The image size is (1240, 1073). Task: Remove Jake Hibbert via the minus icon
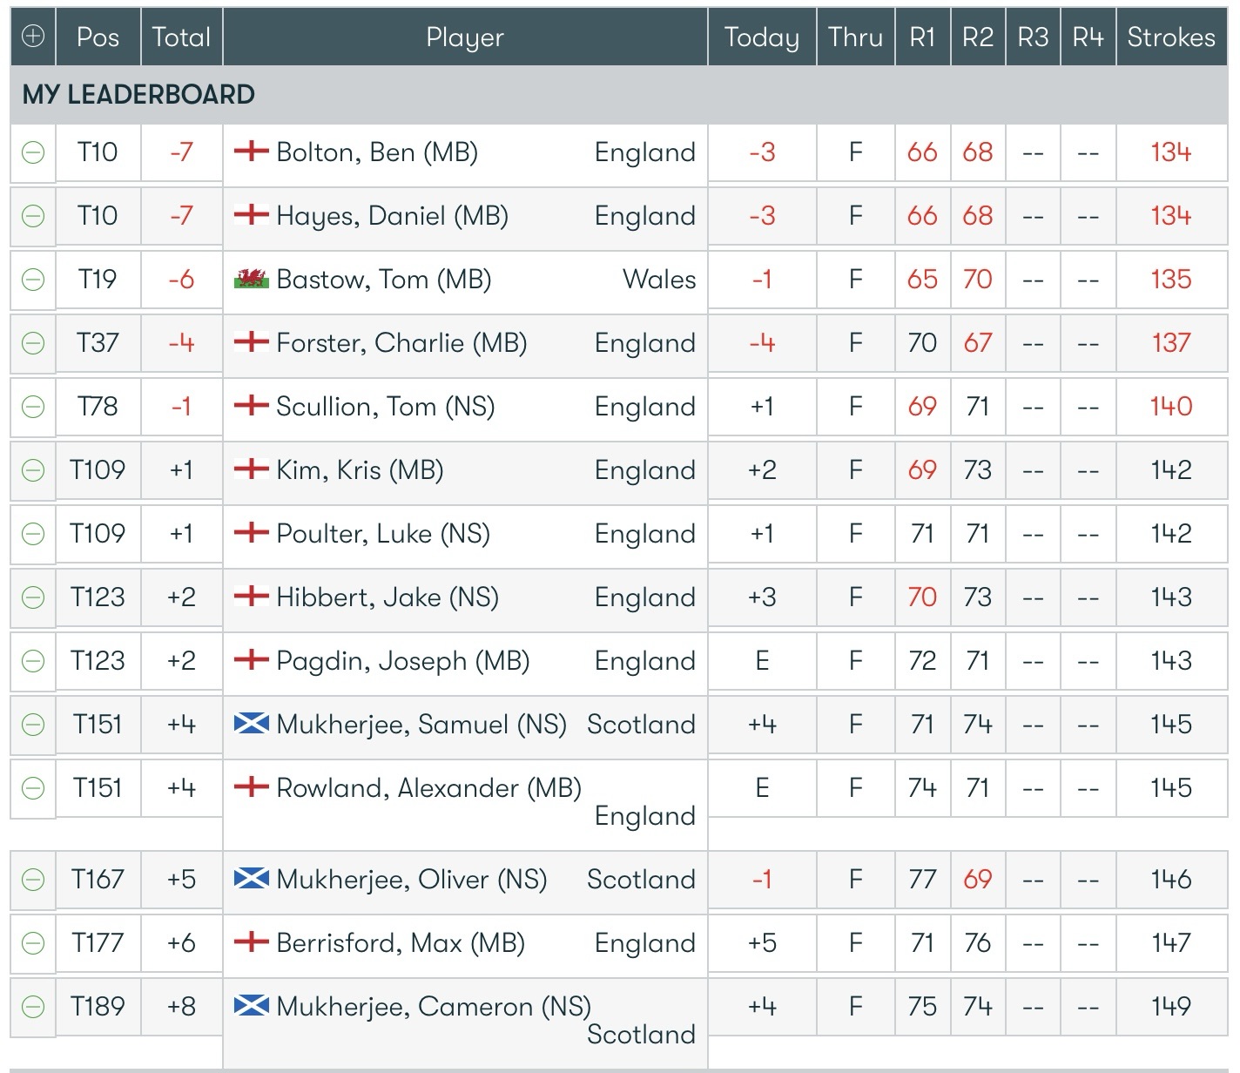(x=33, y=597)
